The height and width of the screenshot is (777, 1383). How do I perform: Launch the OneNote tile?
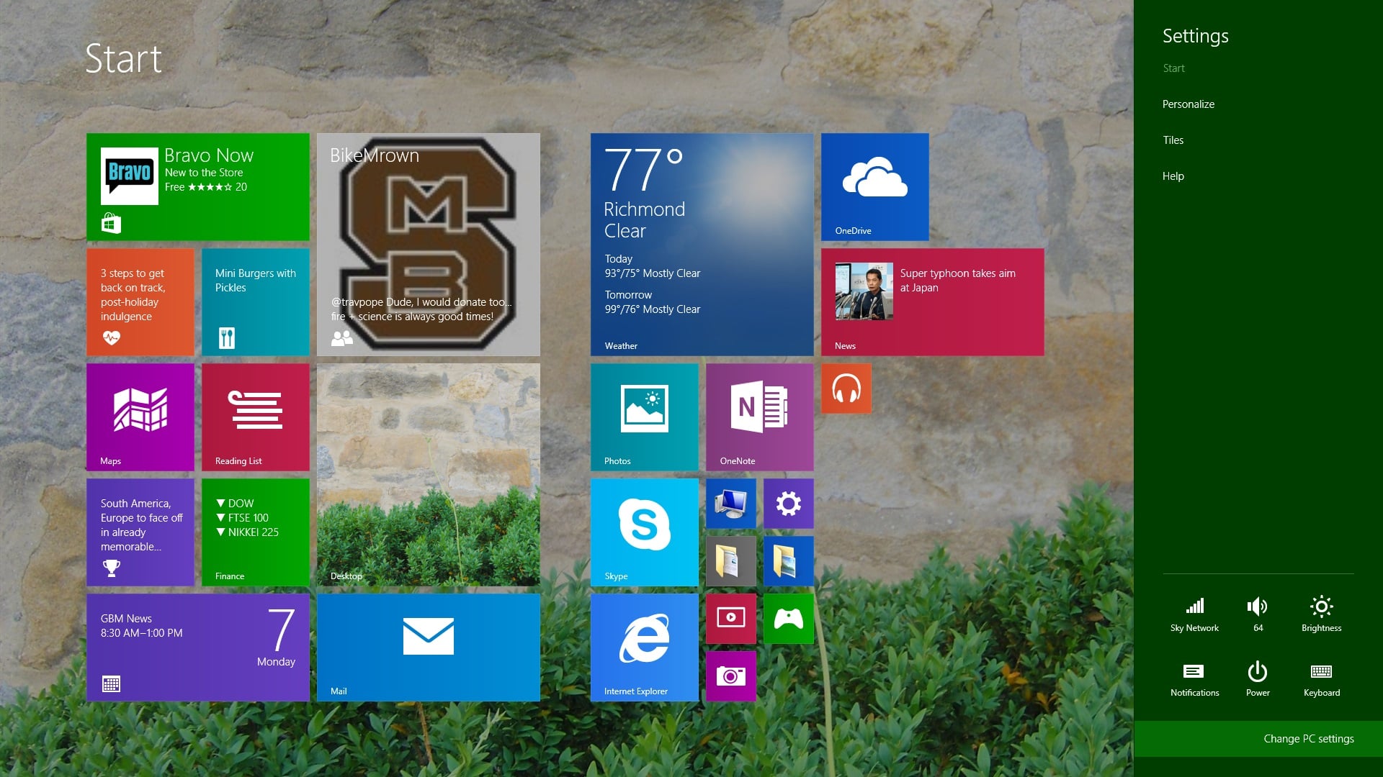pyautogui.click(x=759, y=417)
